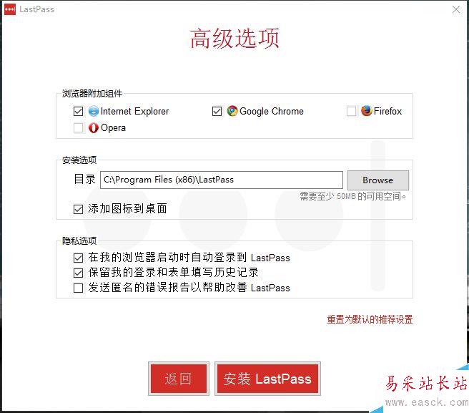Click the 安装 LastPass button
The height and width of the screenshot is (413, 469).
pos(267,379)
